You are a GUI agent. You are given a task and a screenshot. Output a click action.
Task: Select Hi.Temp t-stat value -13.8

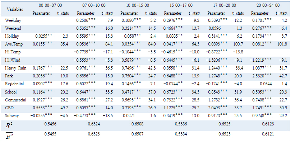[x=238, y=52]
